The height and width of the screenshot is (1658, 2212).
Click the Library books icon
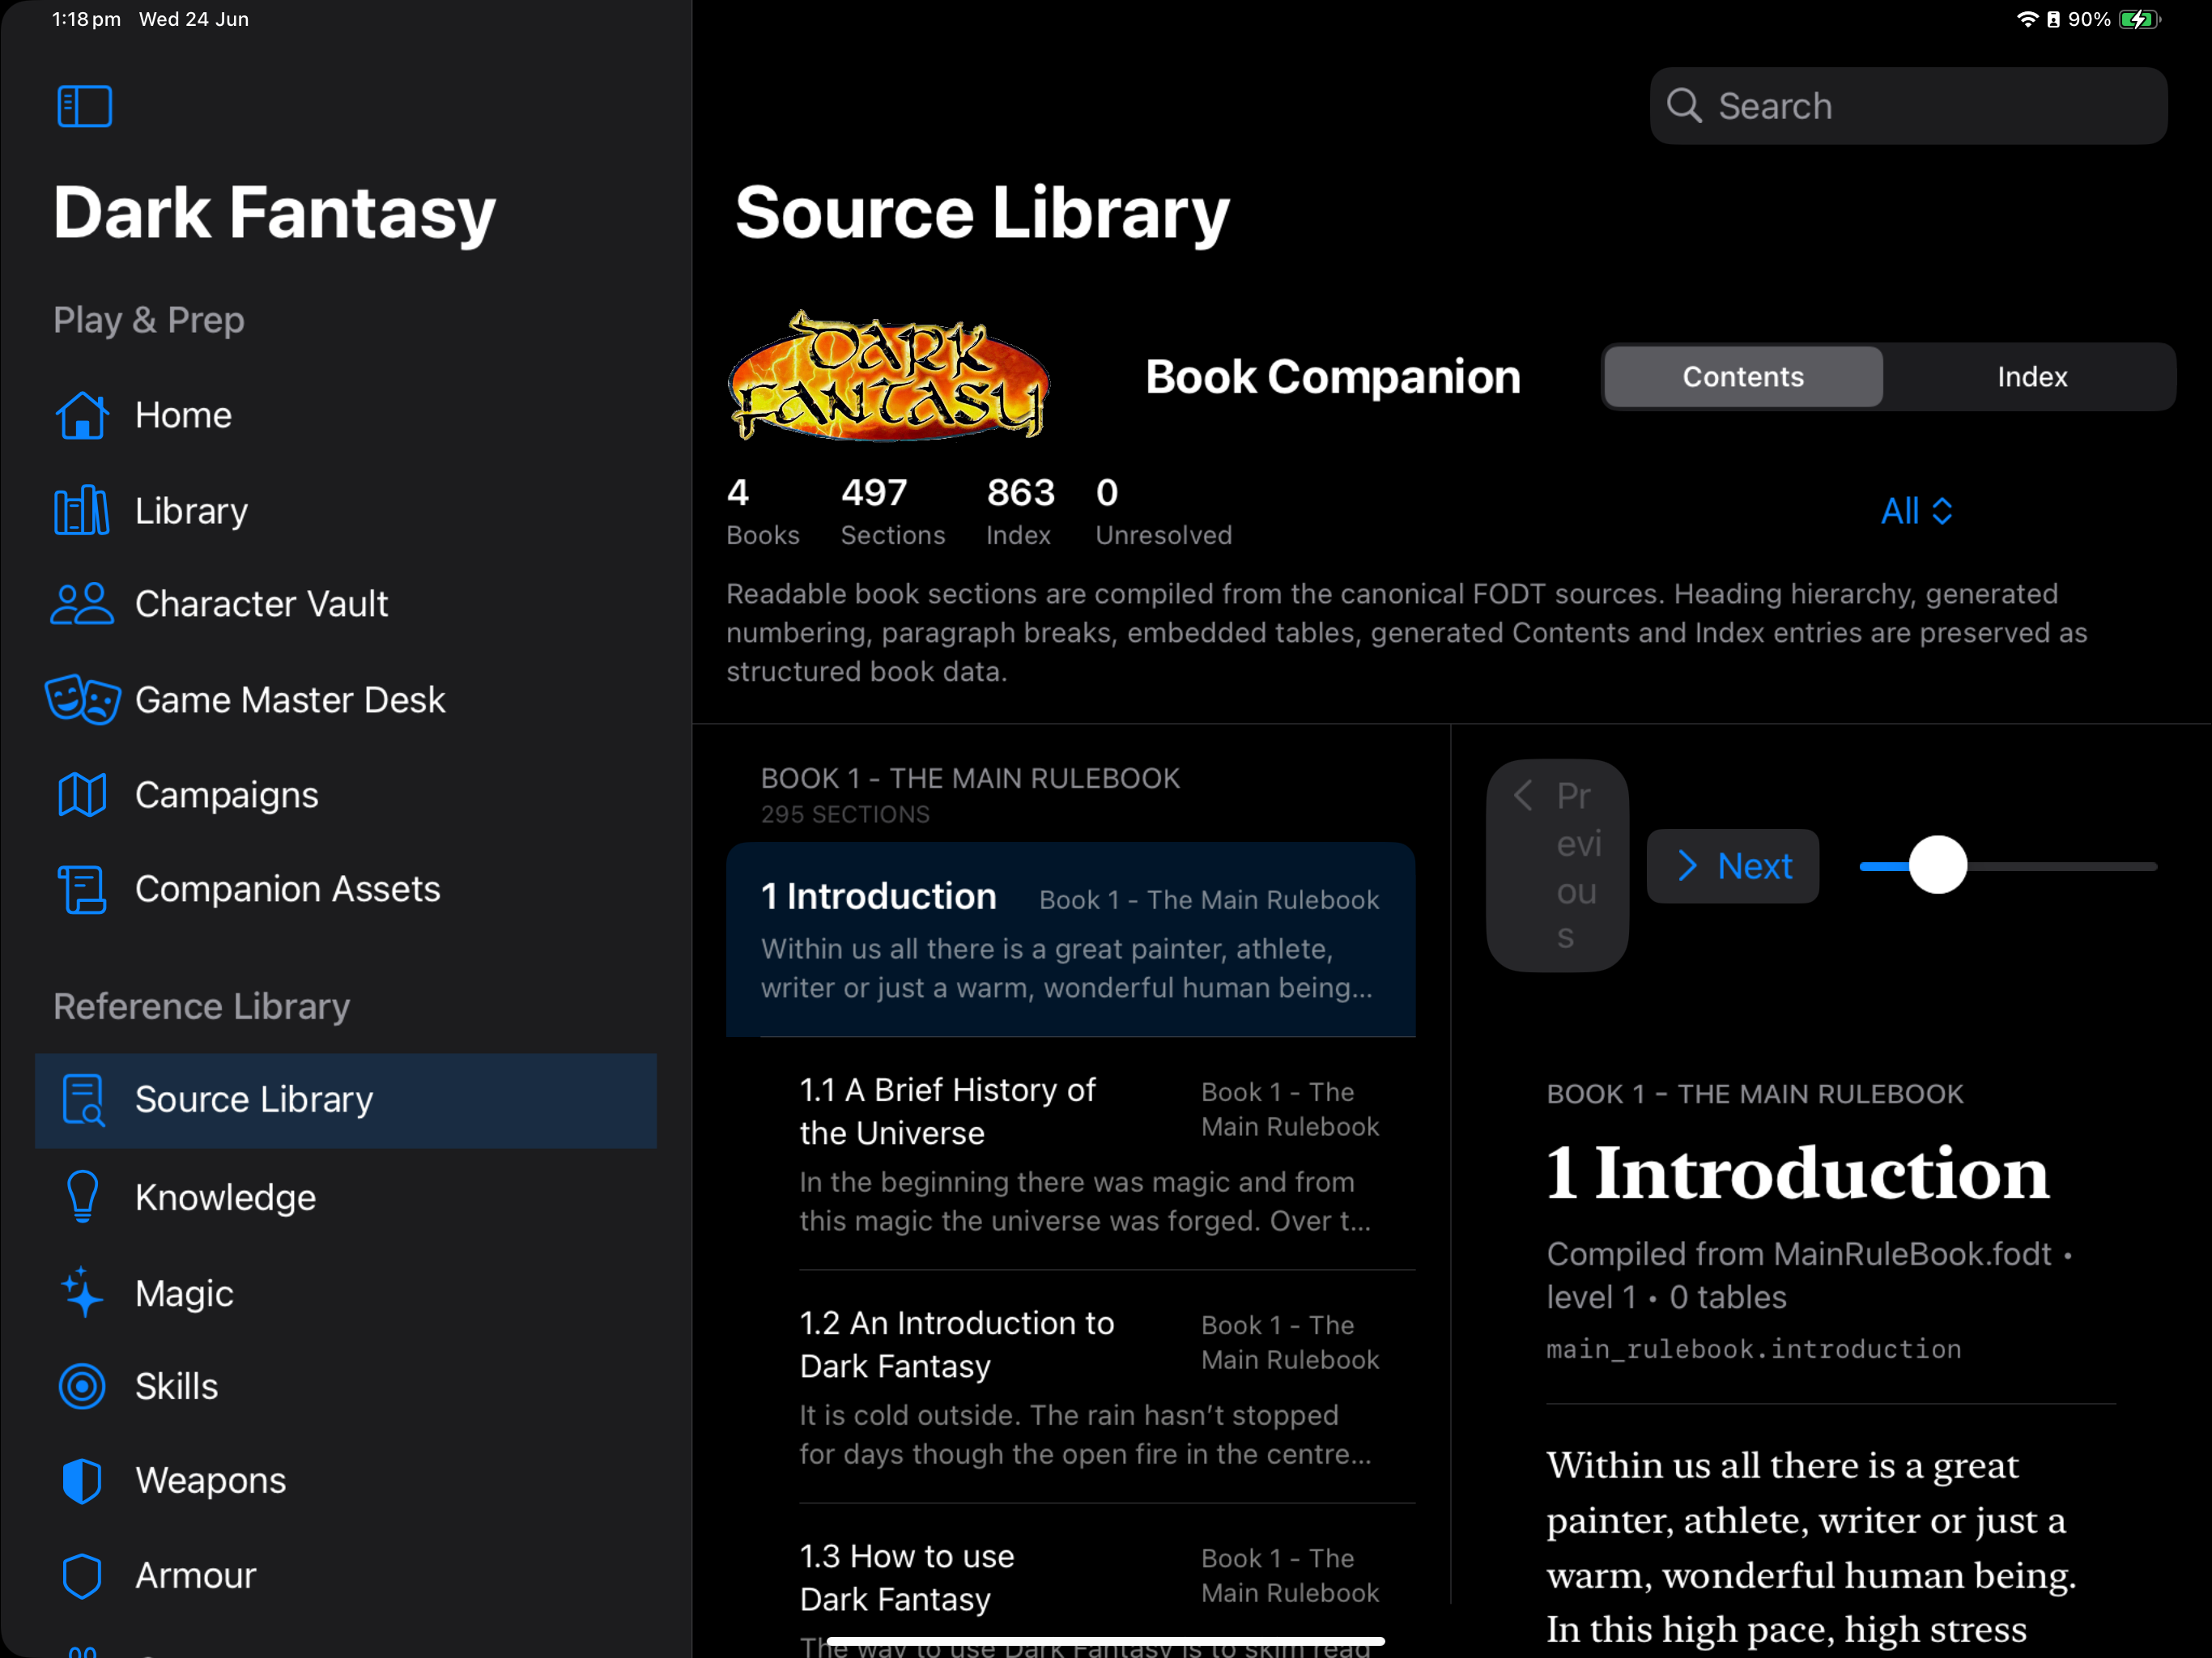click(81, 511)
